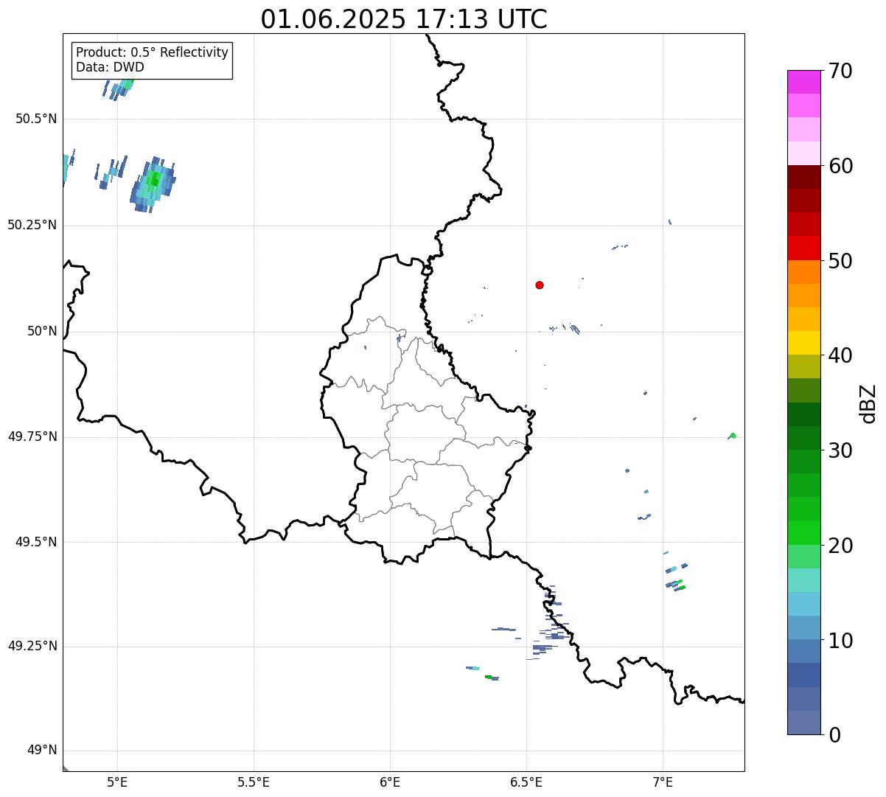
Task: Click the latitude label '49.5°N'
Action: point(36,542)
